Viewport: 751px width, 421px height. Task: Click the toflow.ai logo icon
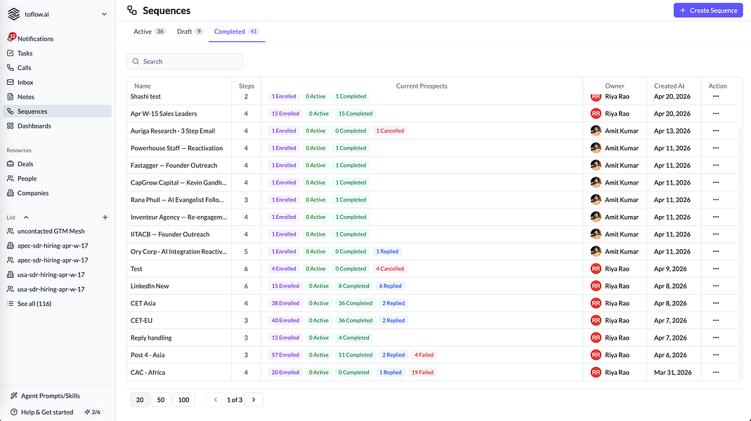[14, 14]
